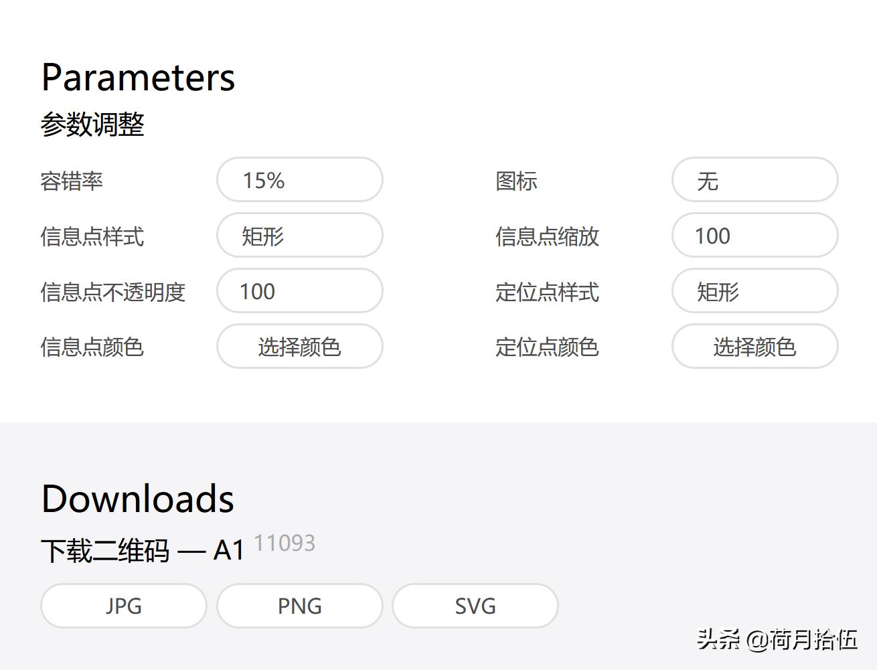Image resolution: width=877 pixels, height=670 pixels.
Task: Open the 定位点颜色 选择颜色 color picker
Action: [754, 347]
